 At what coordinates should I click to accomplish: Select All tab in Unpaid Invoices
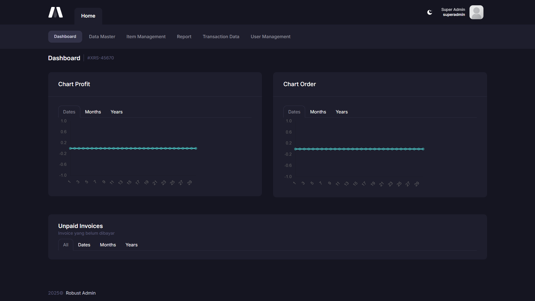point(65,245)
